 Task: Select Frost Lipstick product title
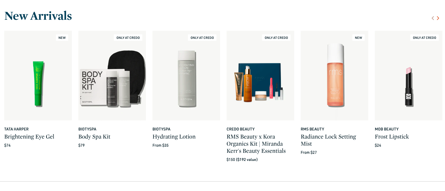[x=392, y=137]
